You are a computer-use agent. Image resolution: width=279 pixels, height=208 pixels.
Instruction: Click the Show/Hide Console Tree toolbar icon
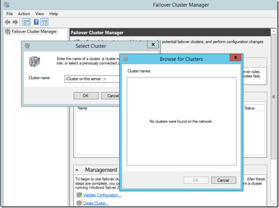26,22
